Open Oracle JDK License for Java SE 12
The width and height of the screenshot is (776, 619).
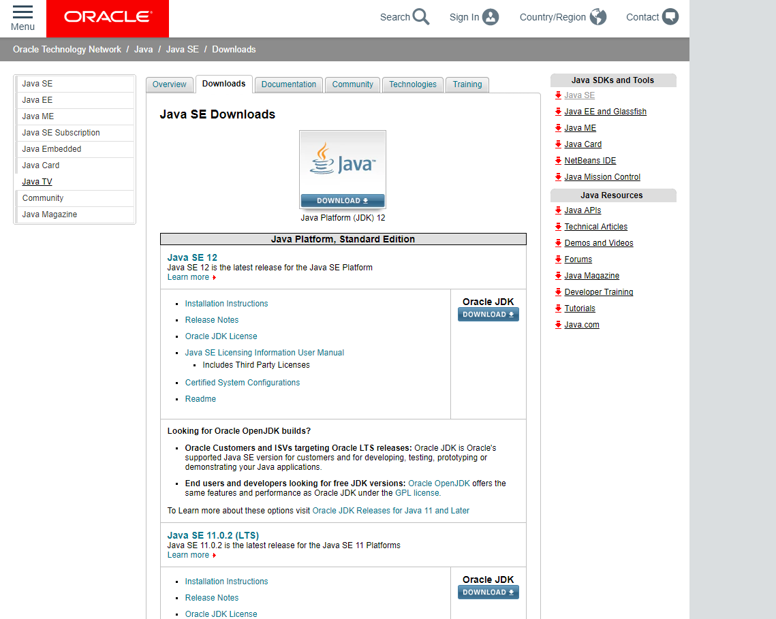tap(221, 336)
